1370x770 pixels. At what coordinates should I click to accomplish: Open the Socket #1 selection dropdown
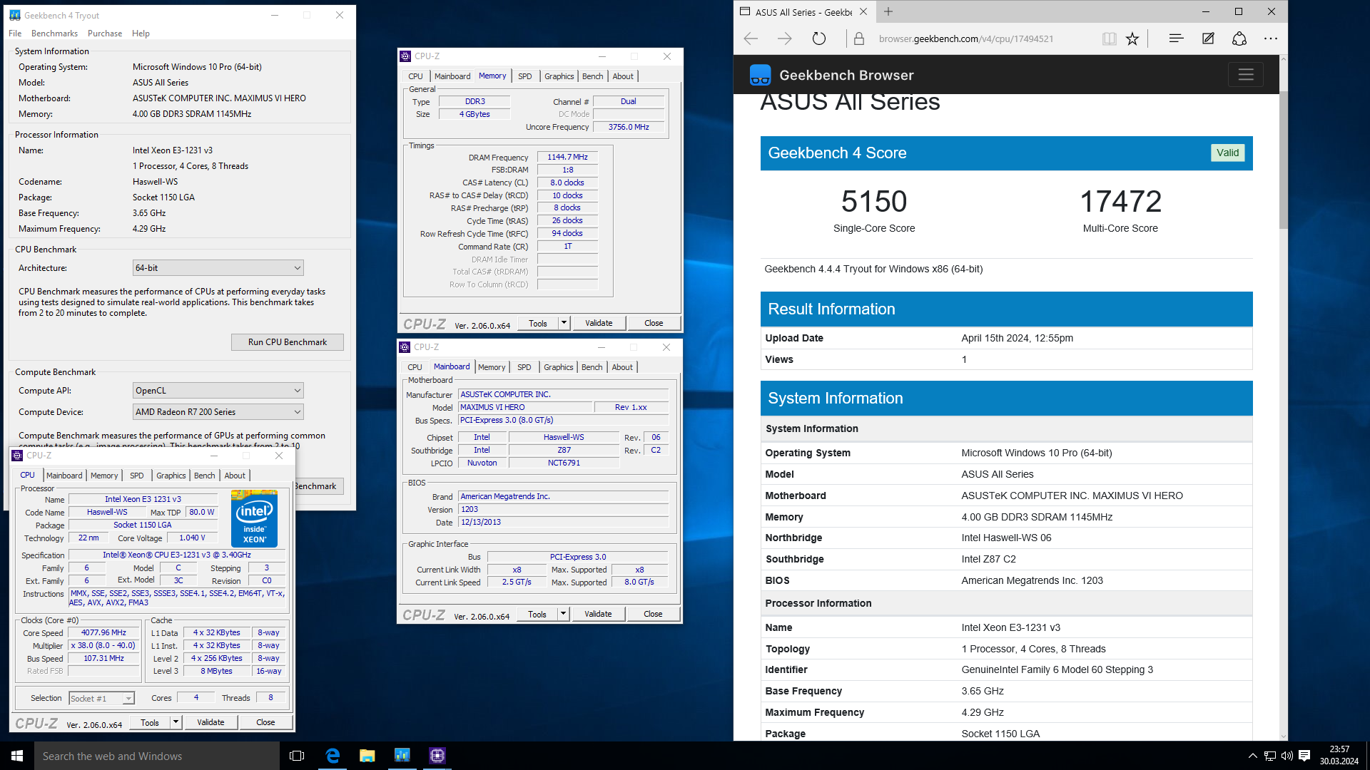[102, 699]
